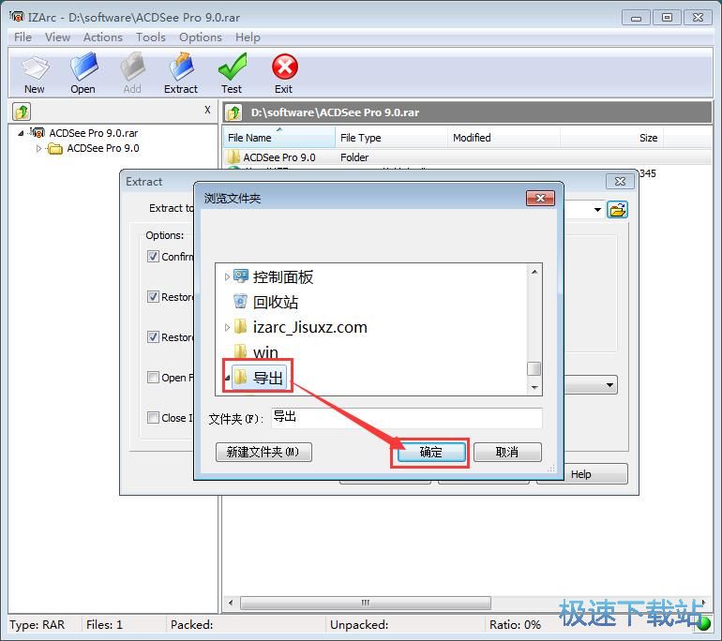
Task: Select the win folder in browse list
Action: point(256,352)
